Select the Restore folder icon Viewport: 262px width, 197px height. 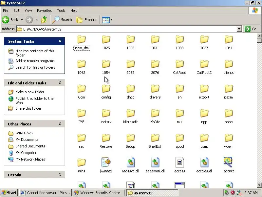click(106, 138)
